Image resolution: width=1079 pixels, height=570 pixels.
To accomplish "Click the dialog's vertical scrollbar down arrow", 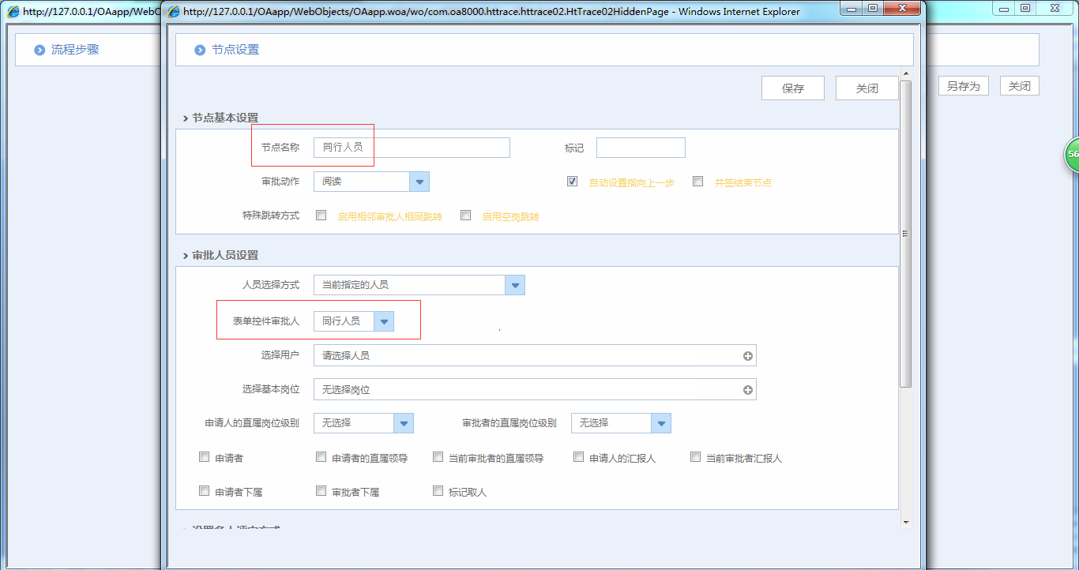I will point(905,521).
